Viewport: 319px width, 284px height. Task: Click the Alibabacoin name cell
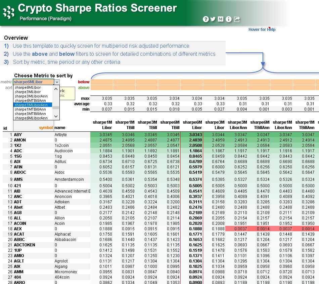(72, 240)
